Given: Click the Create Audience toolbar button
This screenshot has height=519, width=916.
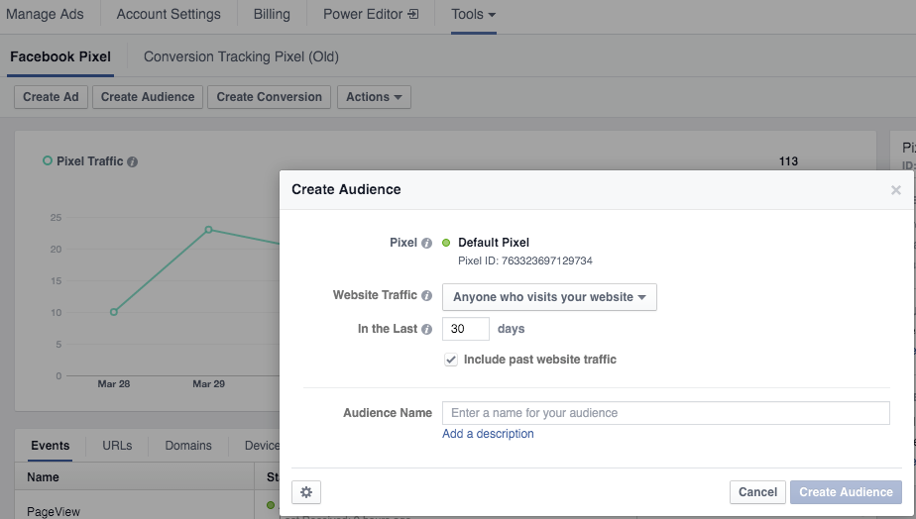Looking at the screenshot, I should 148,97.
